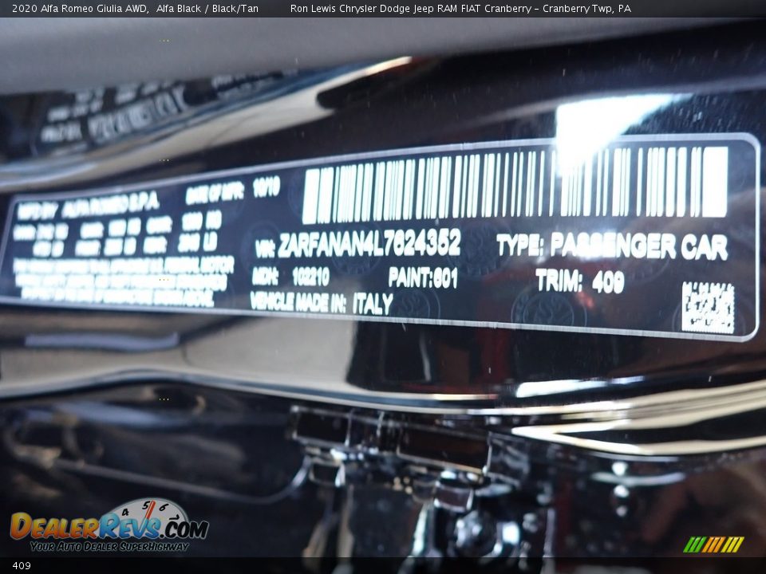This screenshot has height=574, width=766.
Task: Click 'TRIM: 409' on the label
Action: [x=580, y=281]
